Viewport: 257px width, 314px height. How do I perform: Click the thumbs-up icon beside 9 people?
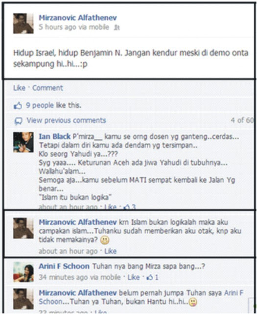point(18,105)
